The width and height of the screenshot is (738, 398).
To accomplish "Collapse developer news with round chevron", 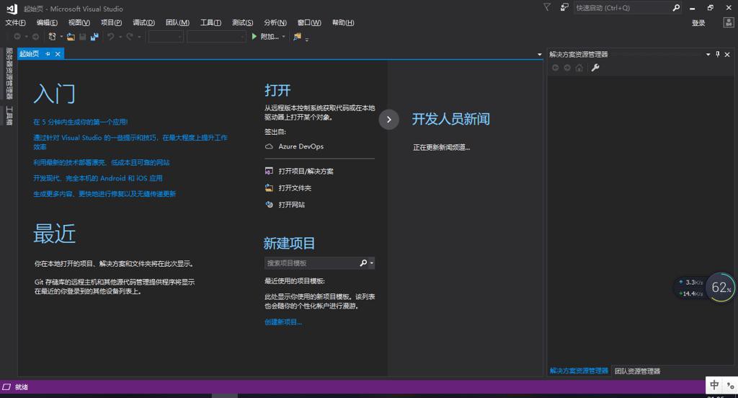I will click(388, 120).
